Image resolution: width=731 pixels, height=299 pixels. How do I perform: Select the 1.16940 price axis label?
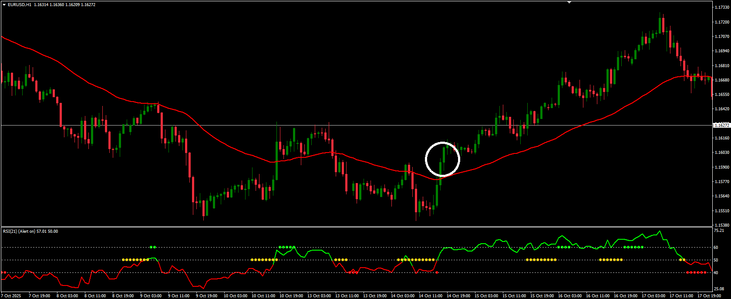(x=722, y=51)
